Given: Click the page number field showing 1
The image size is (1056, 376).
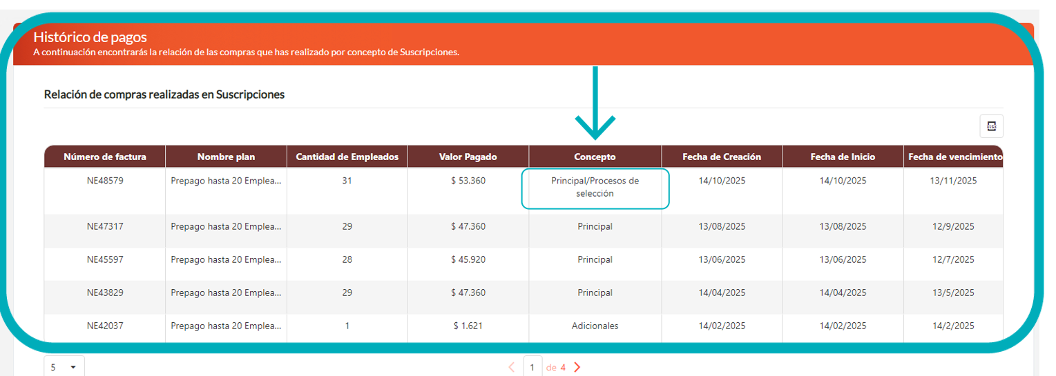Looking at the screenshot, I should click(532, 367).
